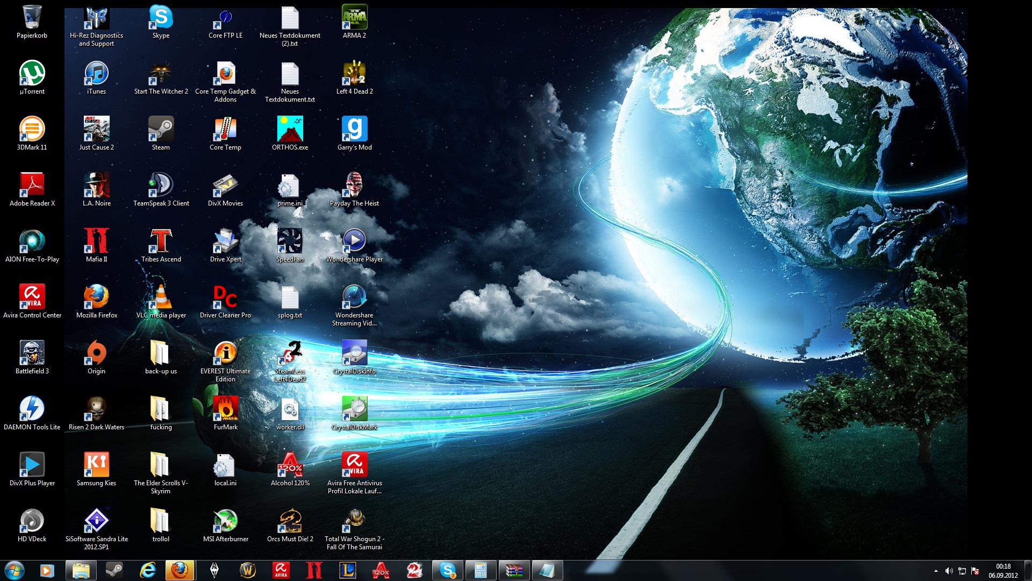
Task: Launch µTorrent from the desktop
Action: point(32,77)
